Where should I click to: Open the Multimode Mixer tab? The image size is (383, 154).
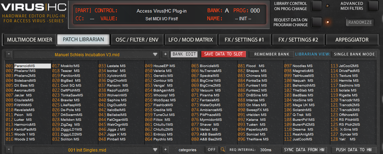30,39
